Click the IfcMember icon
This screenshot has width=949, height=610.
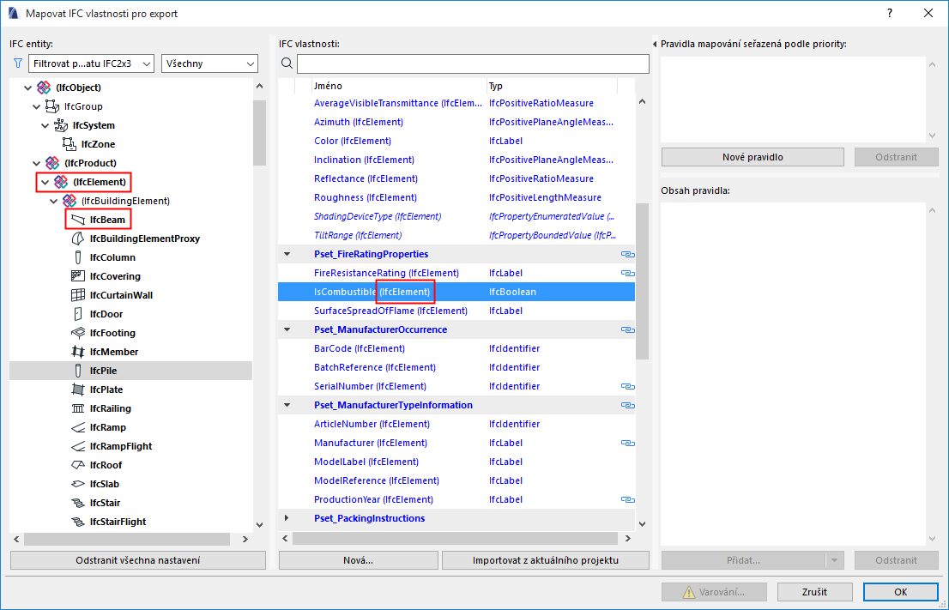tap(78, 352)
